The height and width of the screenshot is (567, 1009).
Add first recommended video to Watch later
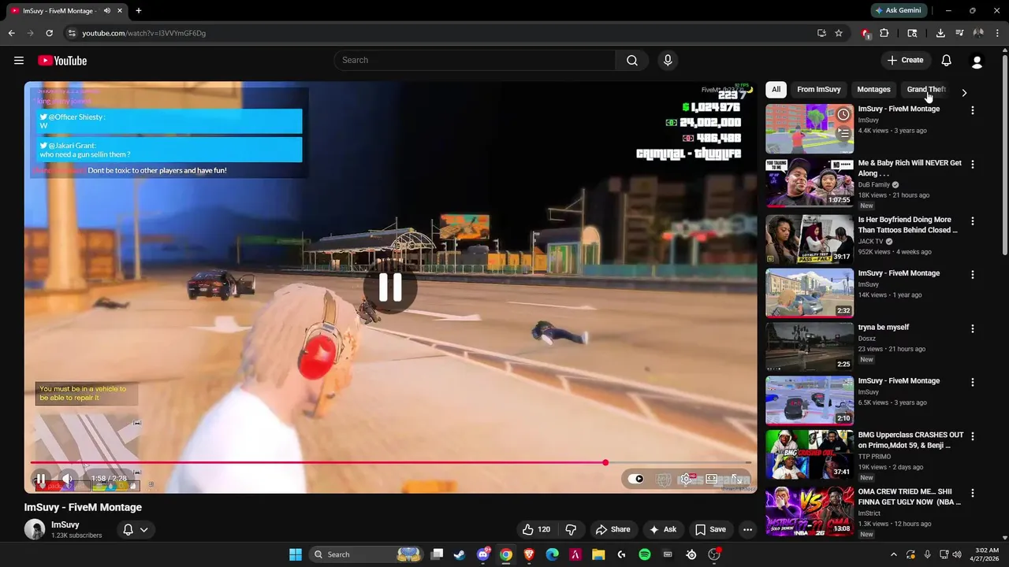click(x=843, y=115)
